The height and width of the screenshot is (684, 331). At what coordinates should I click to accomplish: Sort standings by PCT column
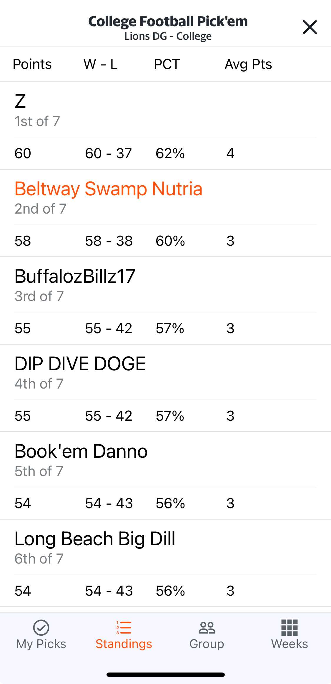click(x=167, y=64)
